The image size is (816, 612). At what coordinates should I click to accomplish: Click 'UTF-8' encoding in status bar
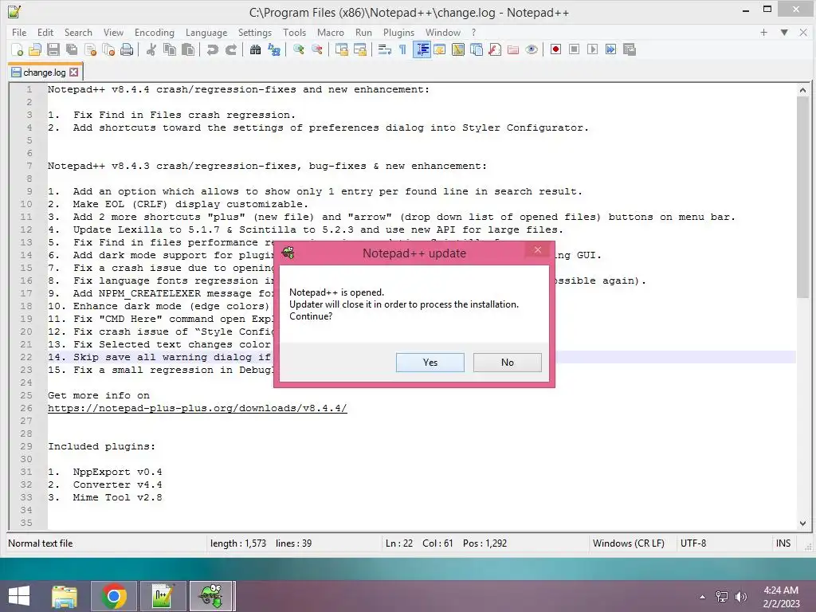tap(693, 543)
